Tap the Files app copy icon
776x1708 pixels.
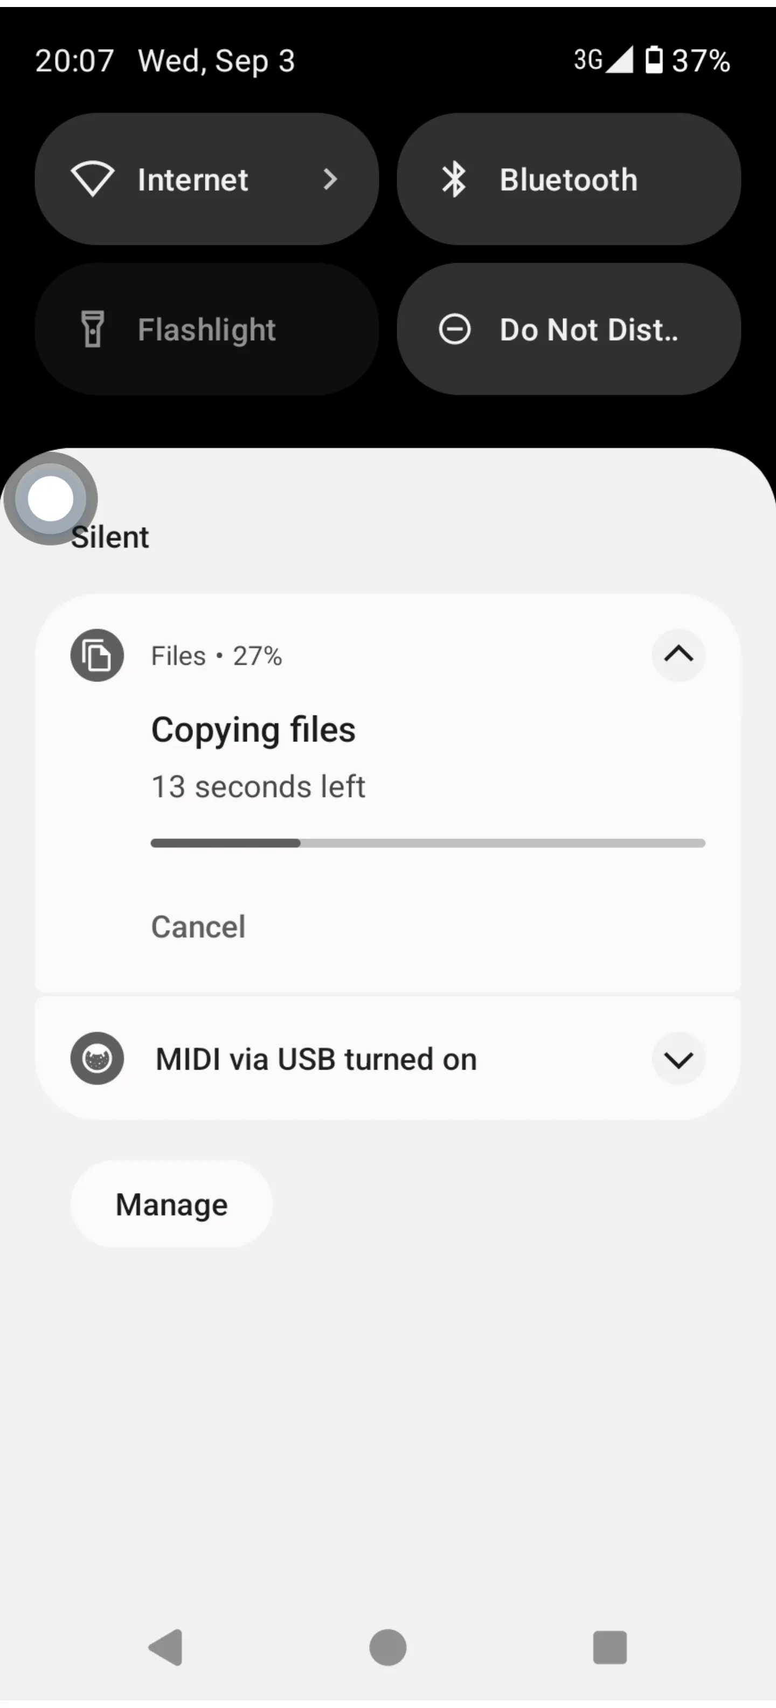point(97,655)
